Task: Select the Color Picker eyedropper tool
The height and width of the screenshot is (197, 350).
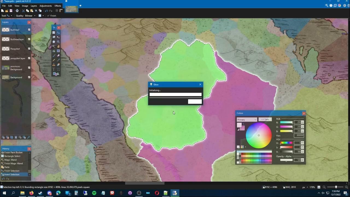Action: (58, 60)
